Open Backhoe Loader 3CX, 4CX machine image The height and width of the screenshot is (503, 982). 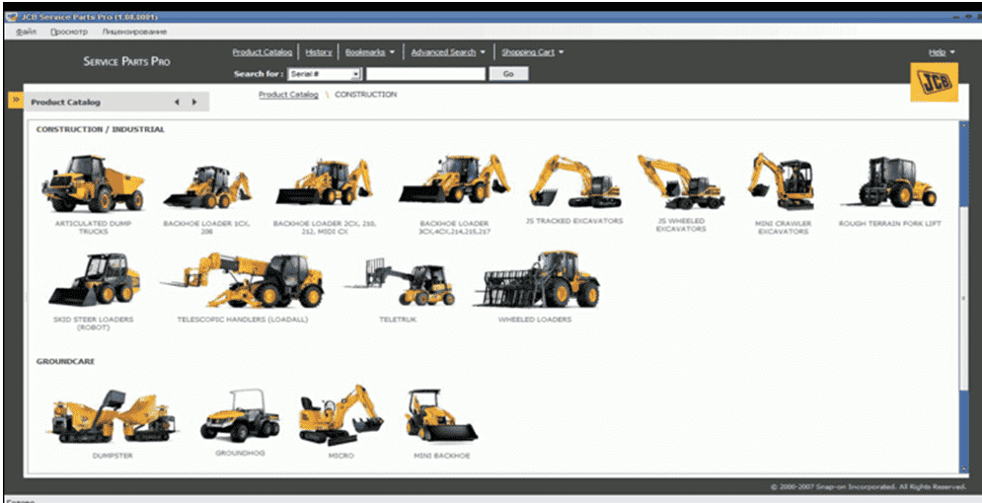point(455,179)
